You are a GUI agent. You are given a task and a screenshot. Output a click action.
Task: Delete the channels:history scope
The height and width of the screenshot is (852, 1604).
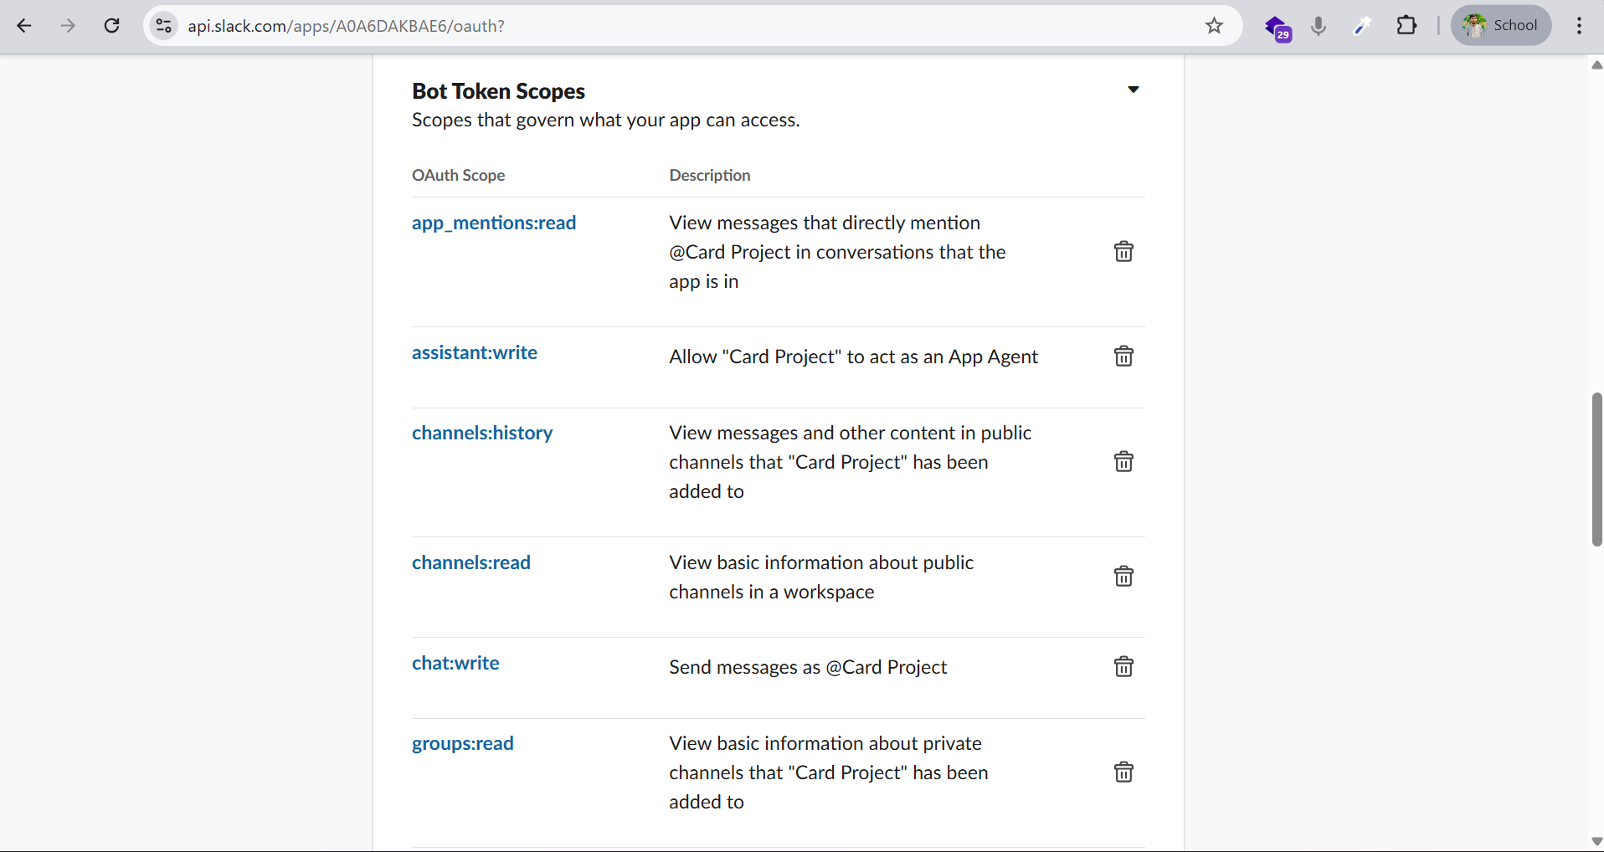(x=1123, y=462)
